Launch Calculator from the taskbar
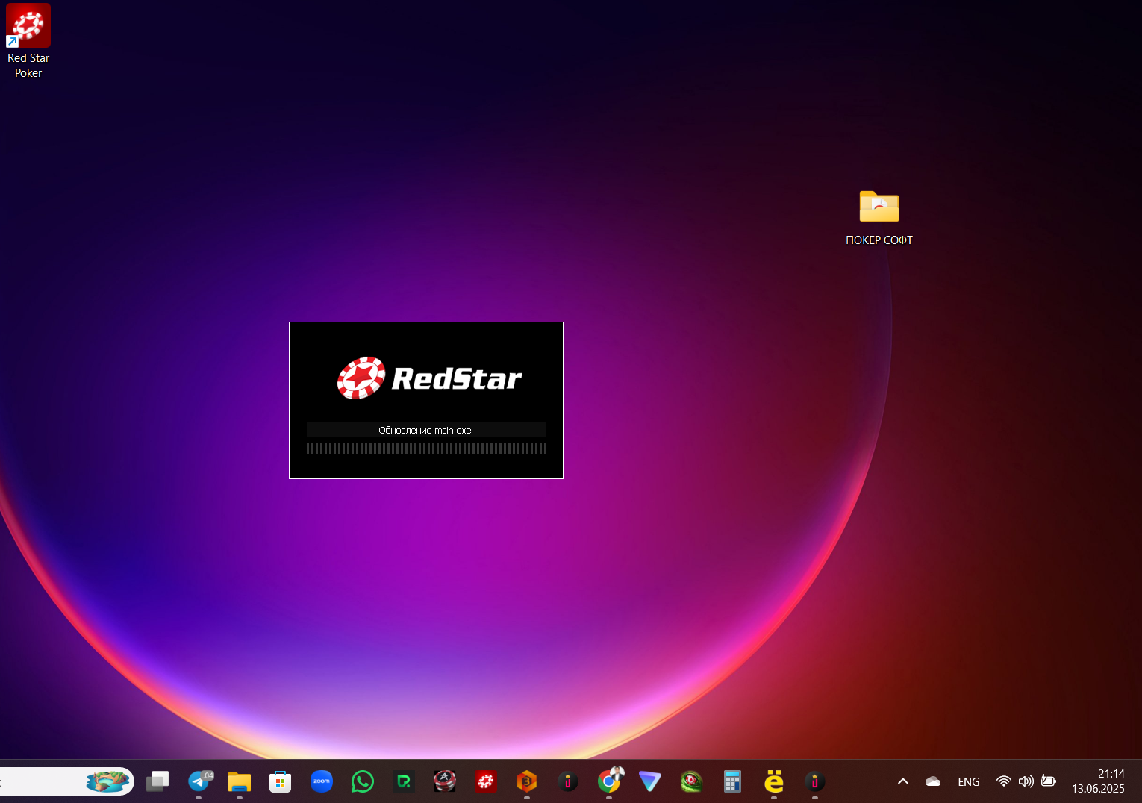Viewport: 1142px width, 803px height. click(732, 781)
